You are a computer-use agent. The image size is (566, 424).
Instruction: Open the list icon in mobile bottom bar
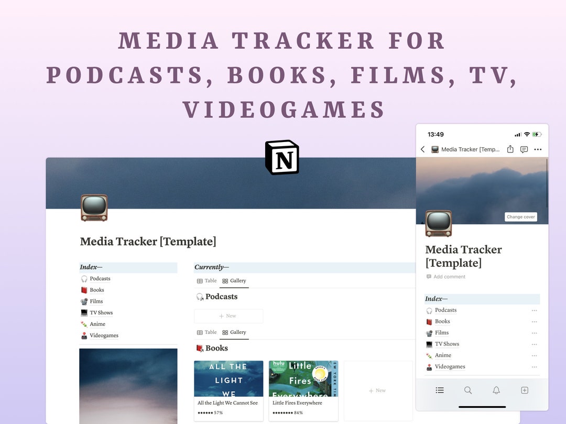point(440,390)
